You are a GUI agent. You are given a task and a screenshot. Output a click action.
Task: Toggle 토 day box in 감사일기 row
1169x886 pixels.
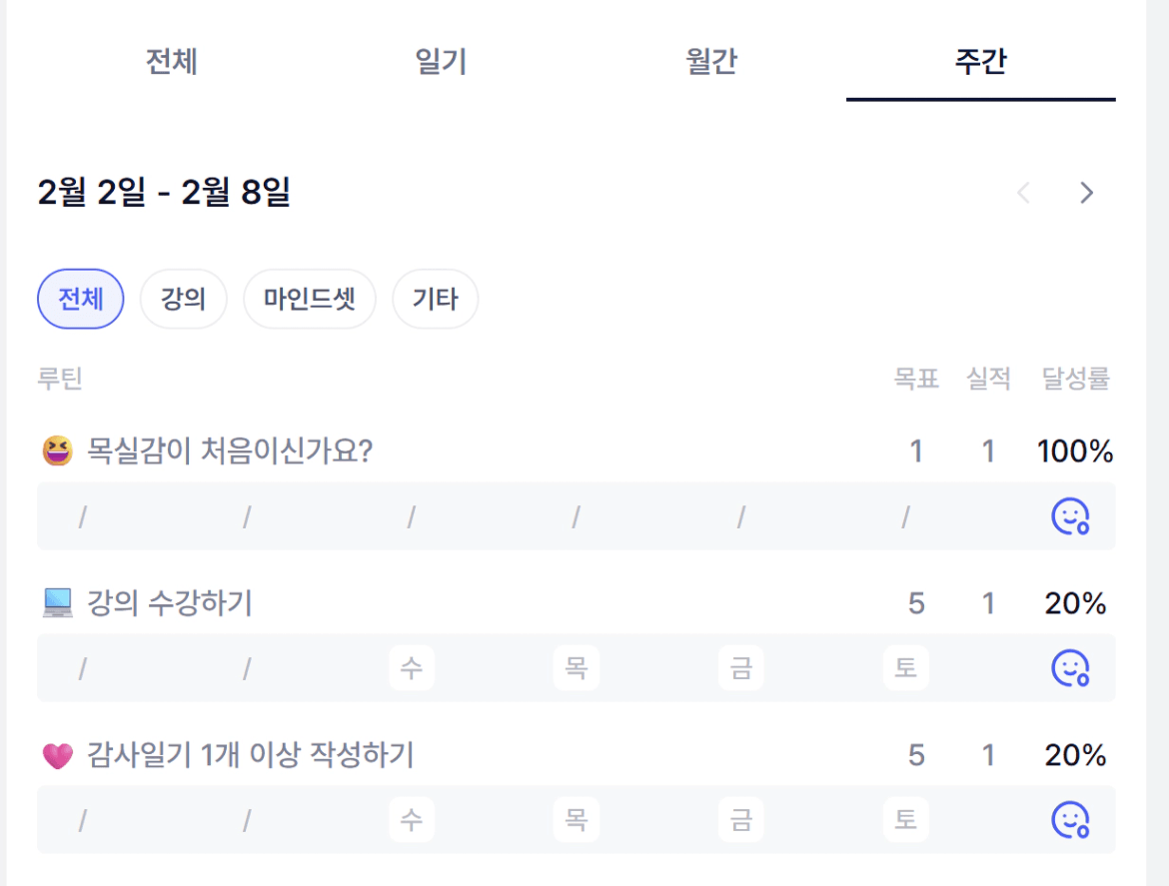click(905, 819)
